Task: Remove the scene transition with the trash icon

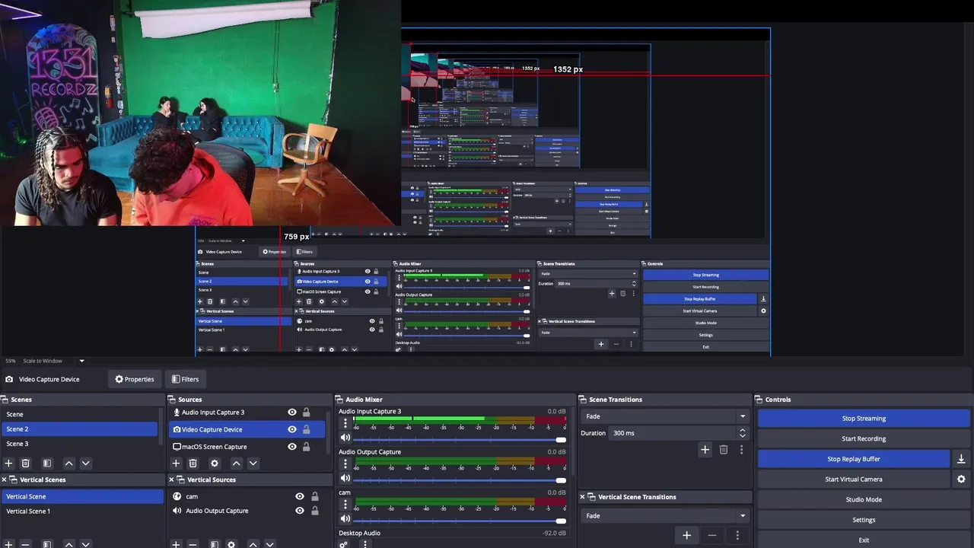Action: click(724, 450)
